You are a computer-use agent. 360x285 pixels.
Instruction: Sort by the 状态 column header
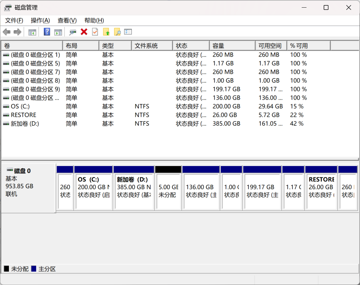tap(191, 46)
